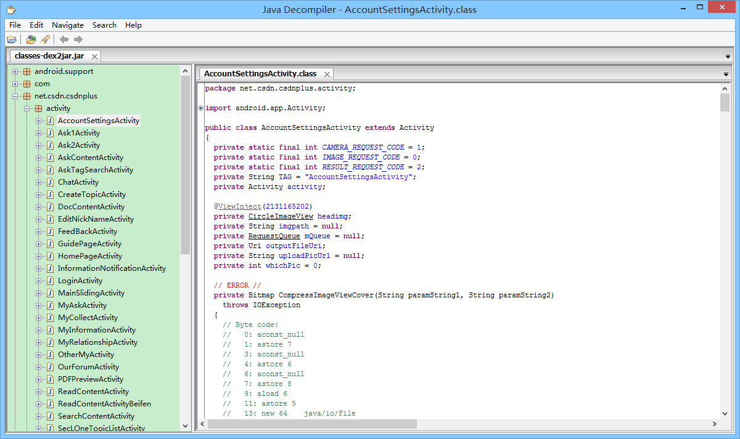Click the Search toolbar icon
740x439 pixels.
tap(45, 39)
